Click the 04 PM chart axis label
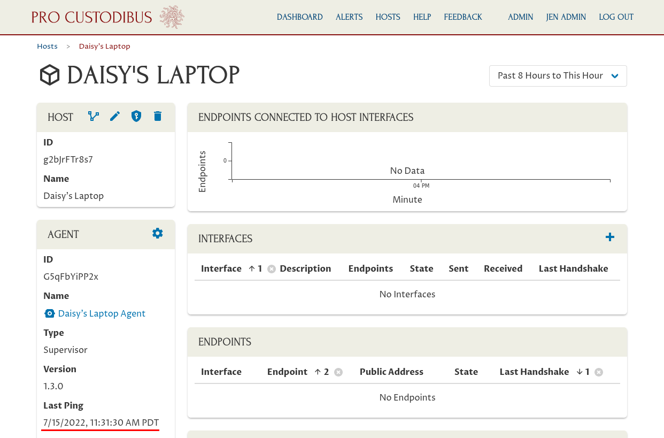This screenshot has height=438, width=664. click(x=421, y=186)
